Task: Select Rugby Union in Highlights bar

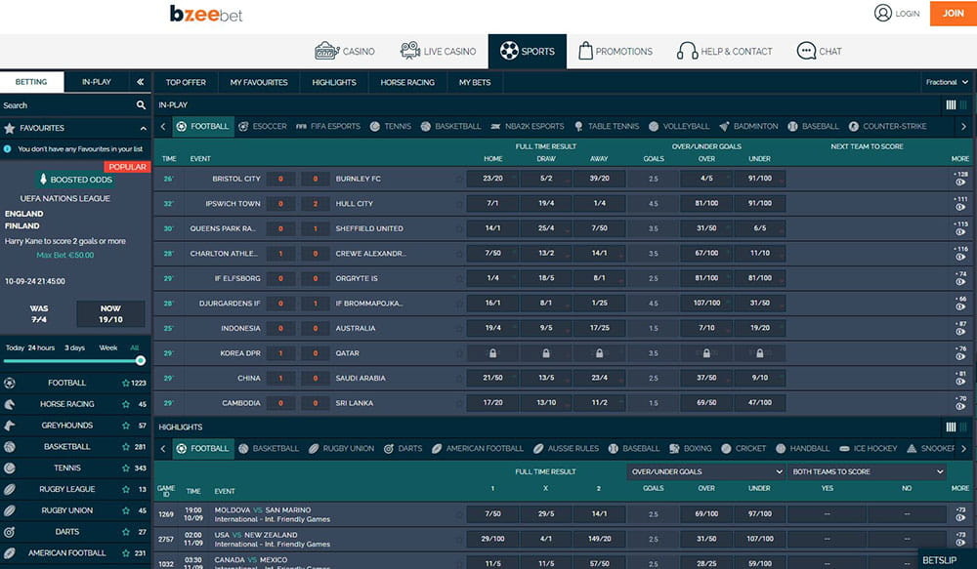Action: (x=341, y=448)
